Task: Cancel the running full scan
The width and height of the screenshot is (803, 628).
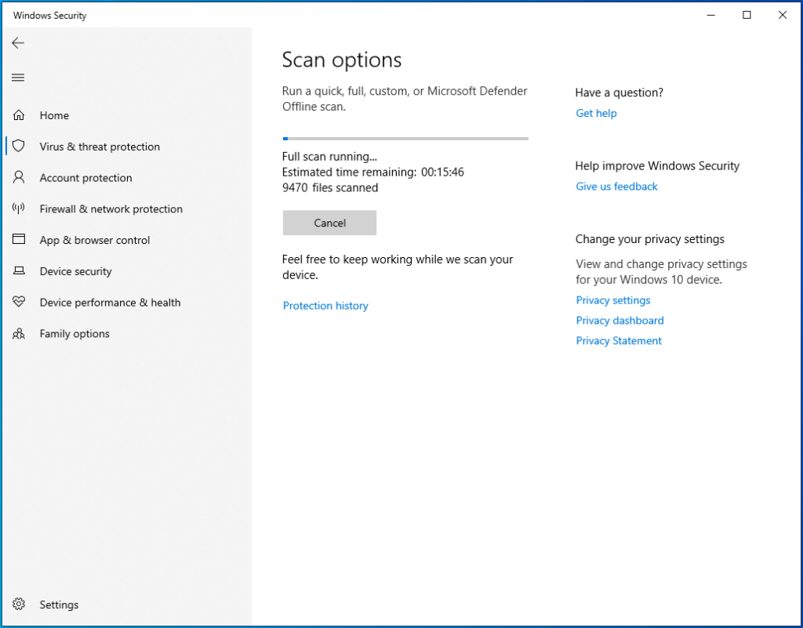Action: point(329,223)
